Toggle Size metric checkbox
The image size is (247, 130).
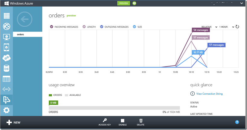point(135,27)
